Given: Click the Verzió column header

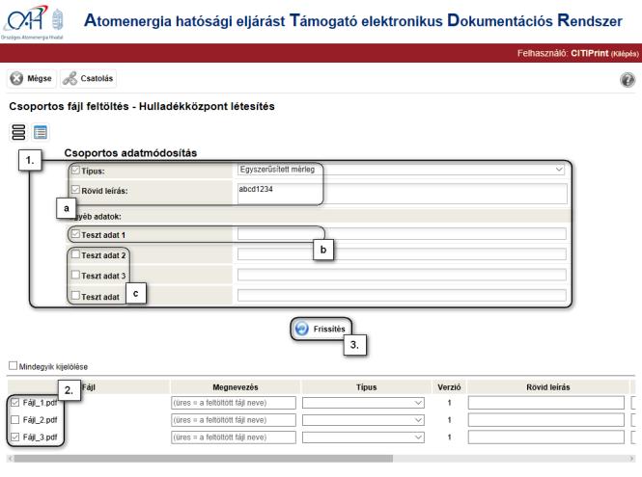Looking at the screenshot, I should pyautogui.click(x=449, y=387).
